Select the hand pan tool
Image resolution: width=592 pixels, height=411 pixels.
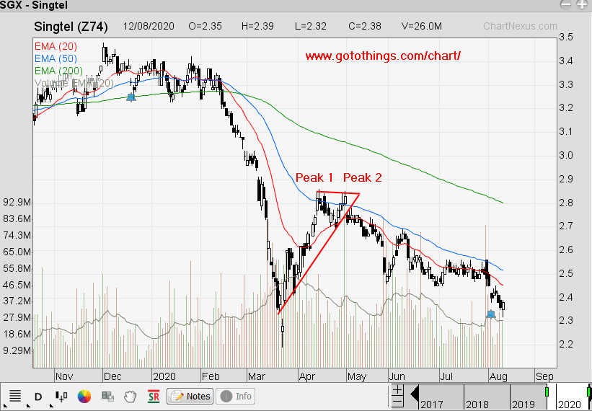click(x=131, y=397)
